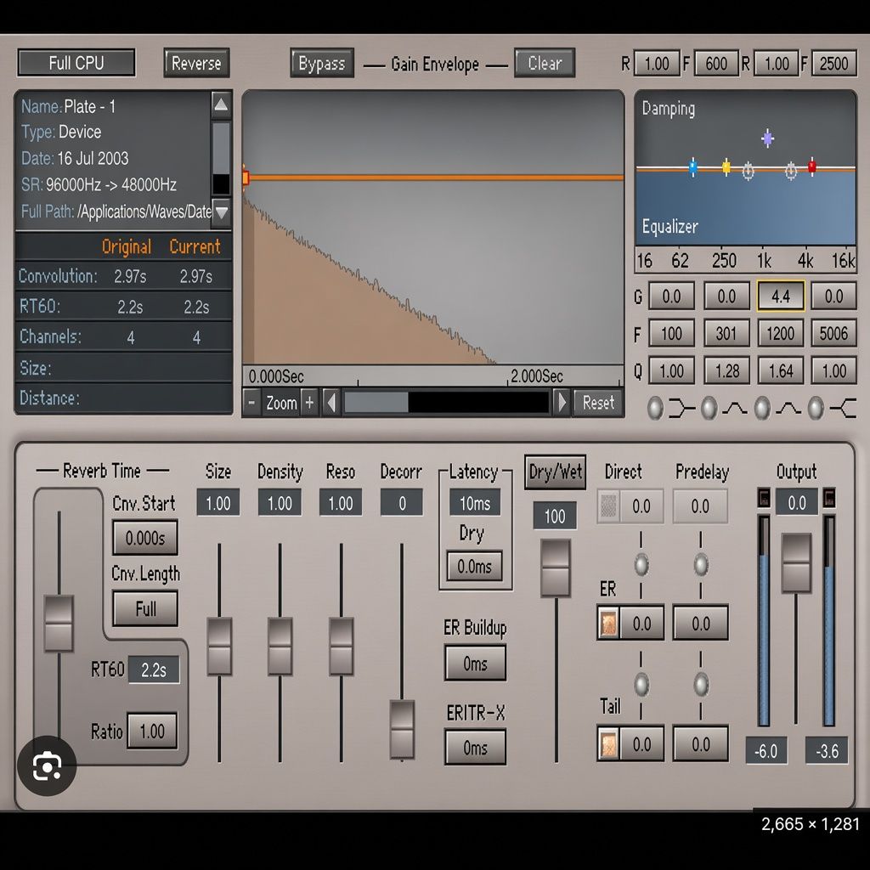Click the left output clip indicator
The height and width of the screenshot is (870, 870).
[x=764, y=498]
